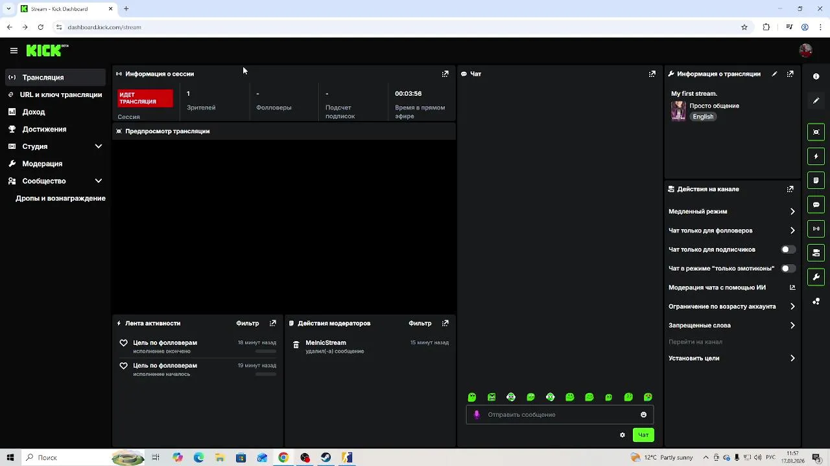Toggle document icon in right sidebar
Image resolution: width=830 pixels, height=466 pixels.
click(816, 181)
